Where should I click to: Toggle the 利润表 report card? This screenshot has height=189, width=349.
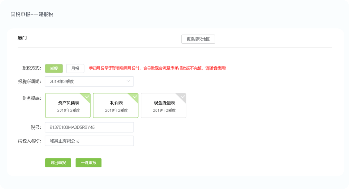(x=116, y=105)
